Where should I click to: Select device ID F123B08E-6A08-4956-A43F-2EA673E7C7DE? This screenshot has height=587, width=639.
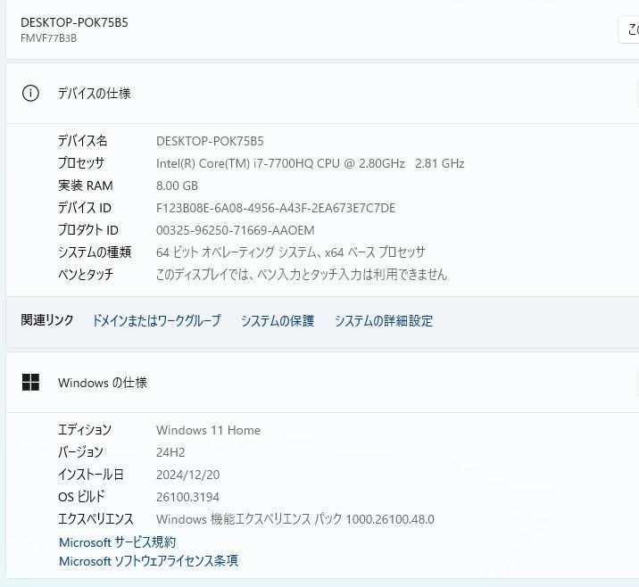point(276,208)
